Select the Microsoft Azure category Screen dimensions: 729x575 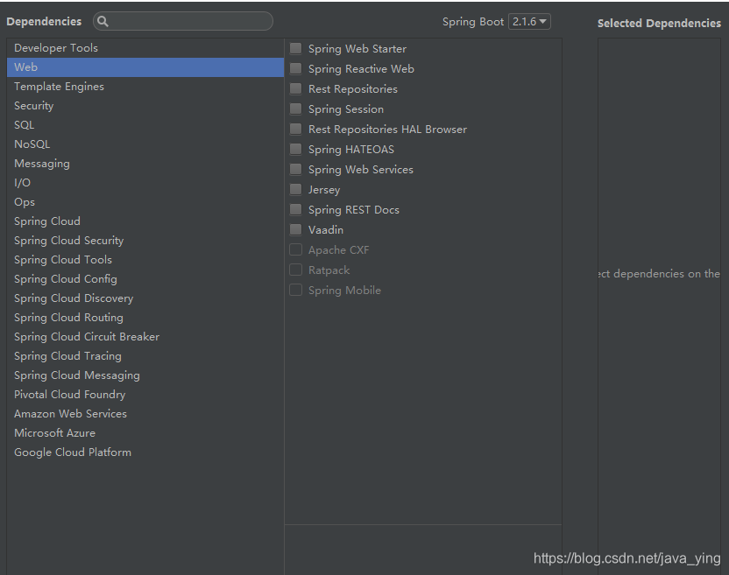pyautogui.click(x=145, y=433)
